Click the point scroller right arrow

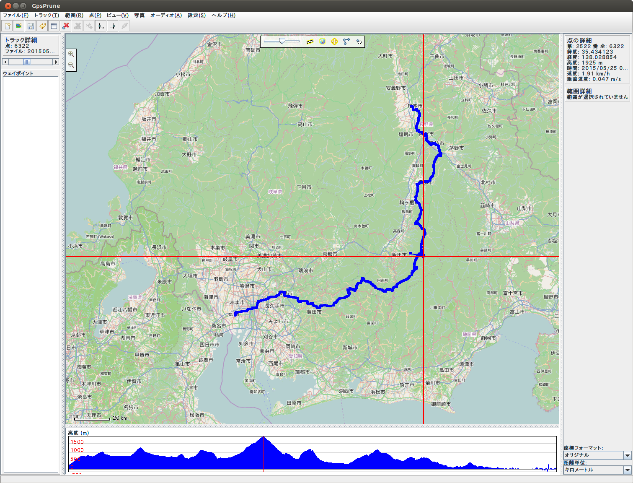[x=56, y=62]
